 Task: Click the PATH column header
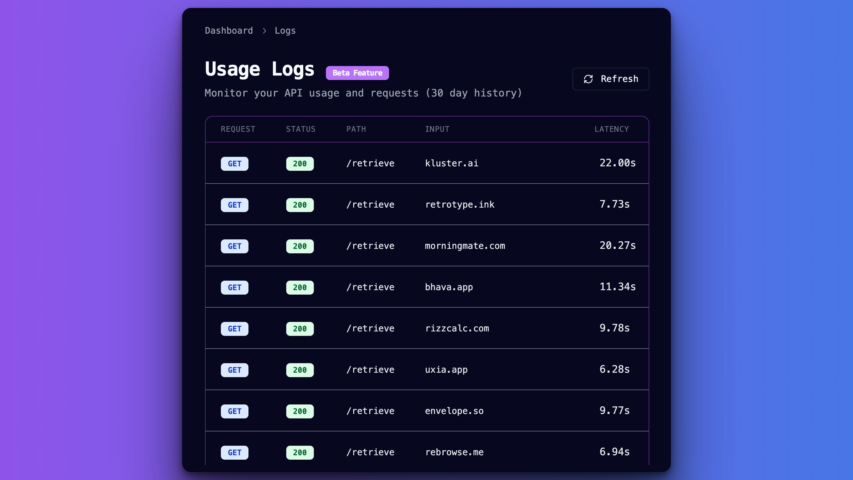tap(356, 129)
